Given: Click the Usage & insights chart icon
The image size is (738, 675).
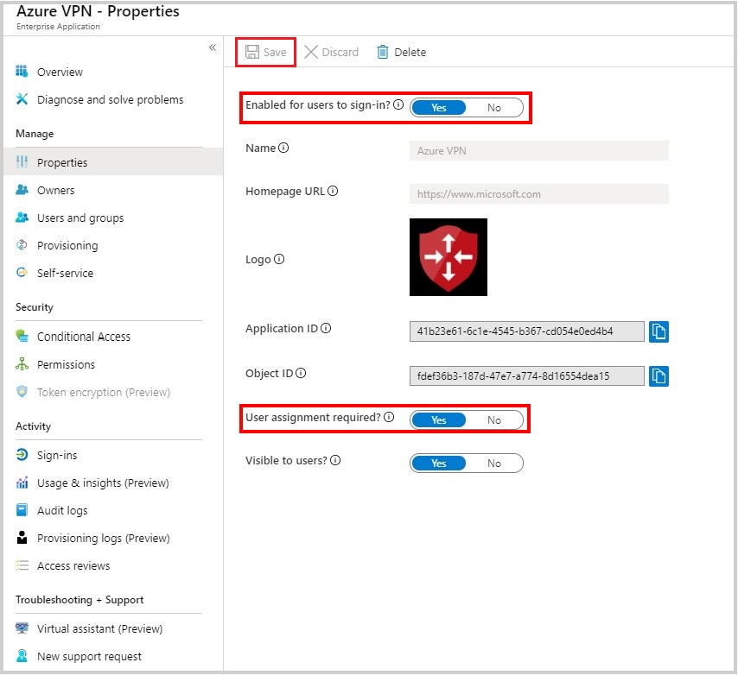Looking at the screenshot, I should click(x=22, y=483).
